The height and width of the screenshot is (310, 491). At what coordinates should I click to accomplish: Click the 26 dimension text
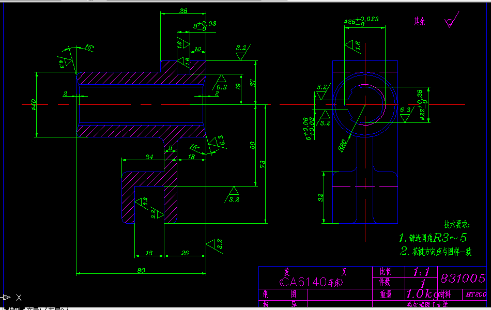[185, 253]
